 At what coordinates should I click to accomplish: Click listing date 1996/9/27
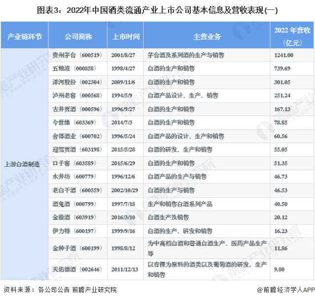tap(123, 109)
